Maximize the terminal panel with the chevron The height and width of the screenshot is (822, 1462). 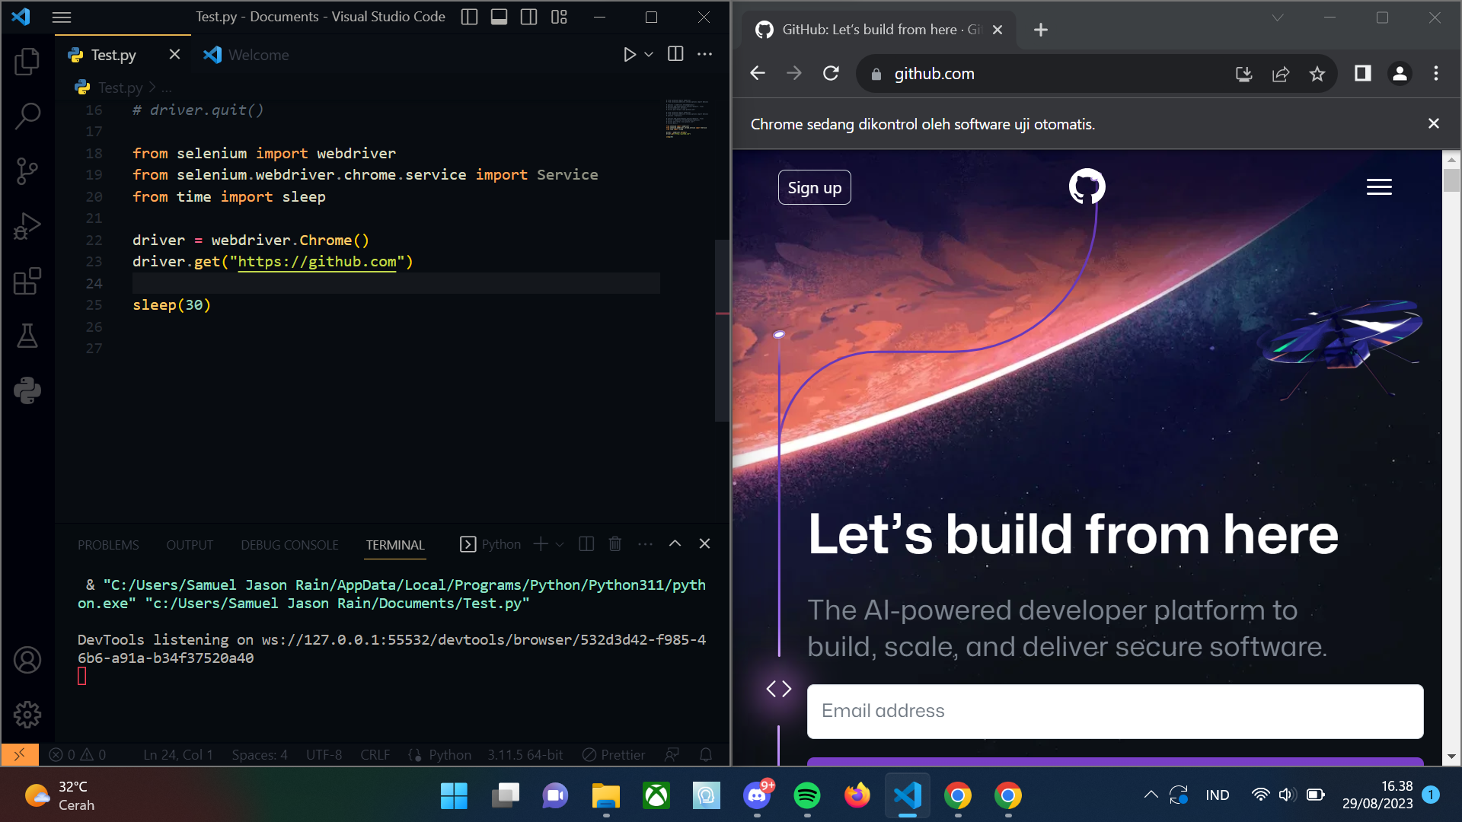click(675, 544)
